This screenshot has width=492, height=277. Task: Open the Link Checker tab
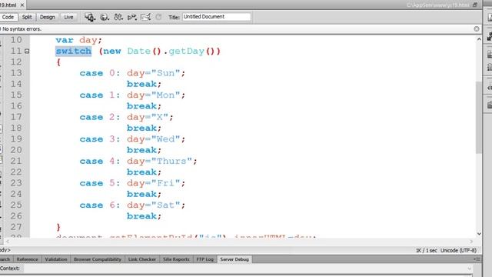[x=142, y=259]
